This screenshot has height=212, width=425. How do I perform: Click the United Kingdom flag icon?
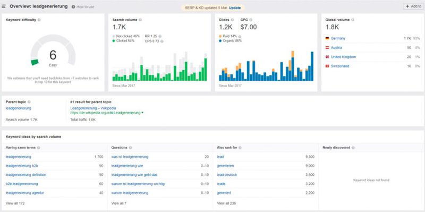point(327,57)
